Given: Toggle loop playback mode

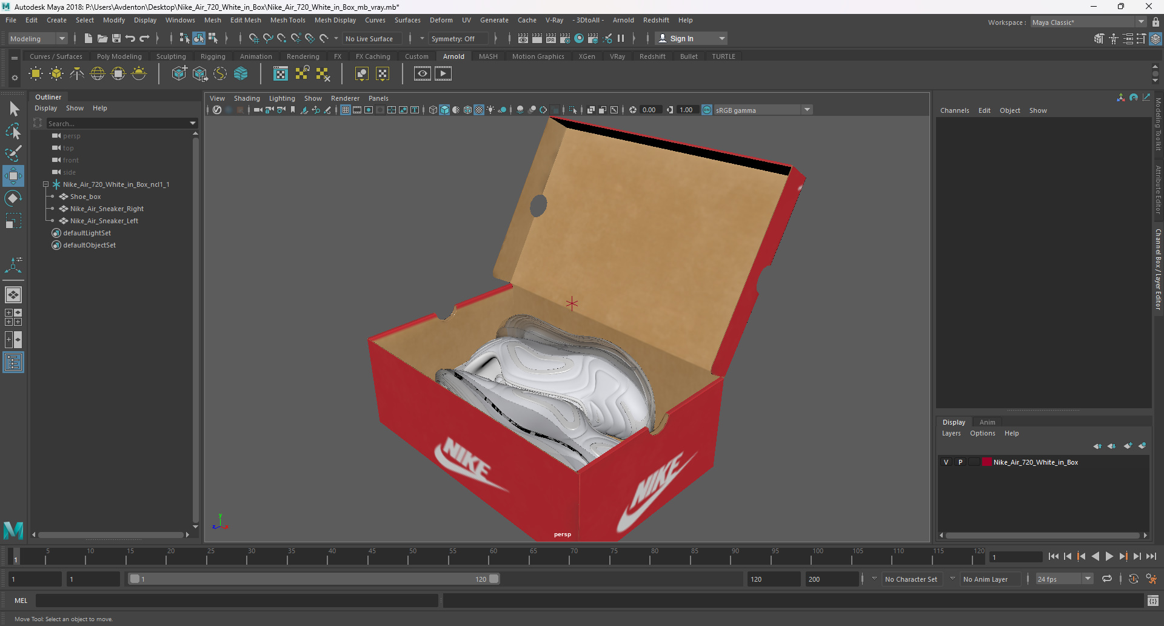Looking at the screenshot, I should pyautogui.click(x=1107, y=579).
